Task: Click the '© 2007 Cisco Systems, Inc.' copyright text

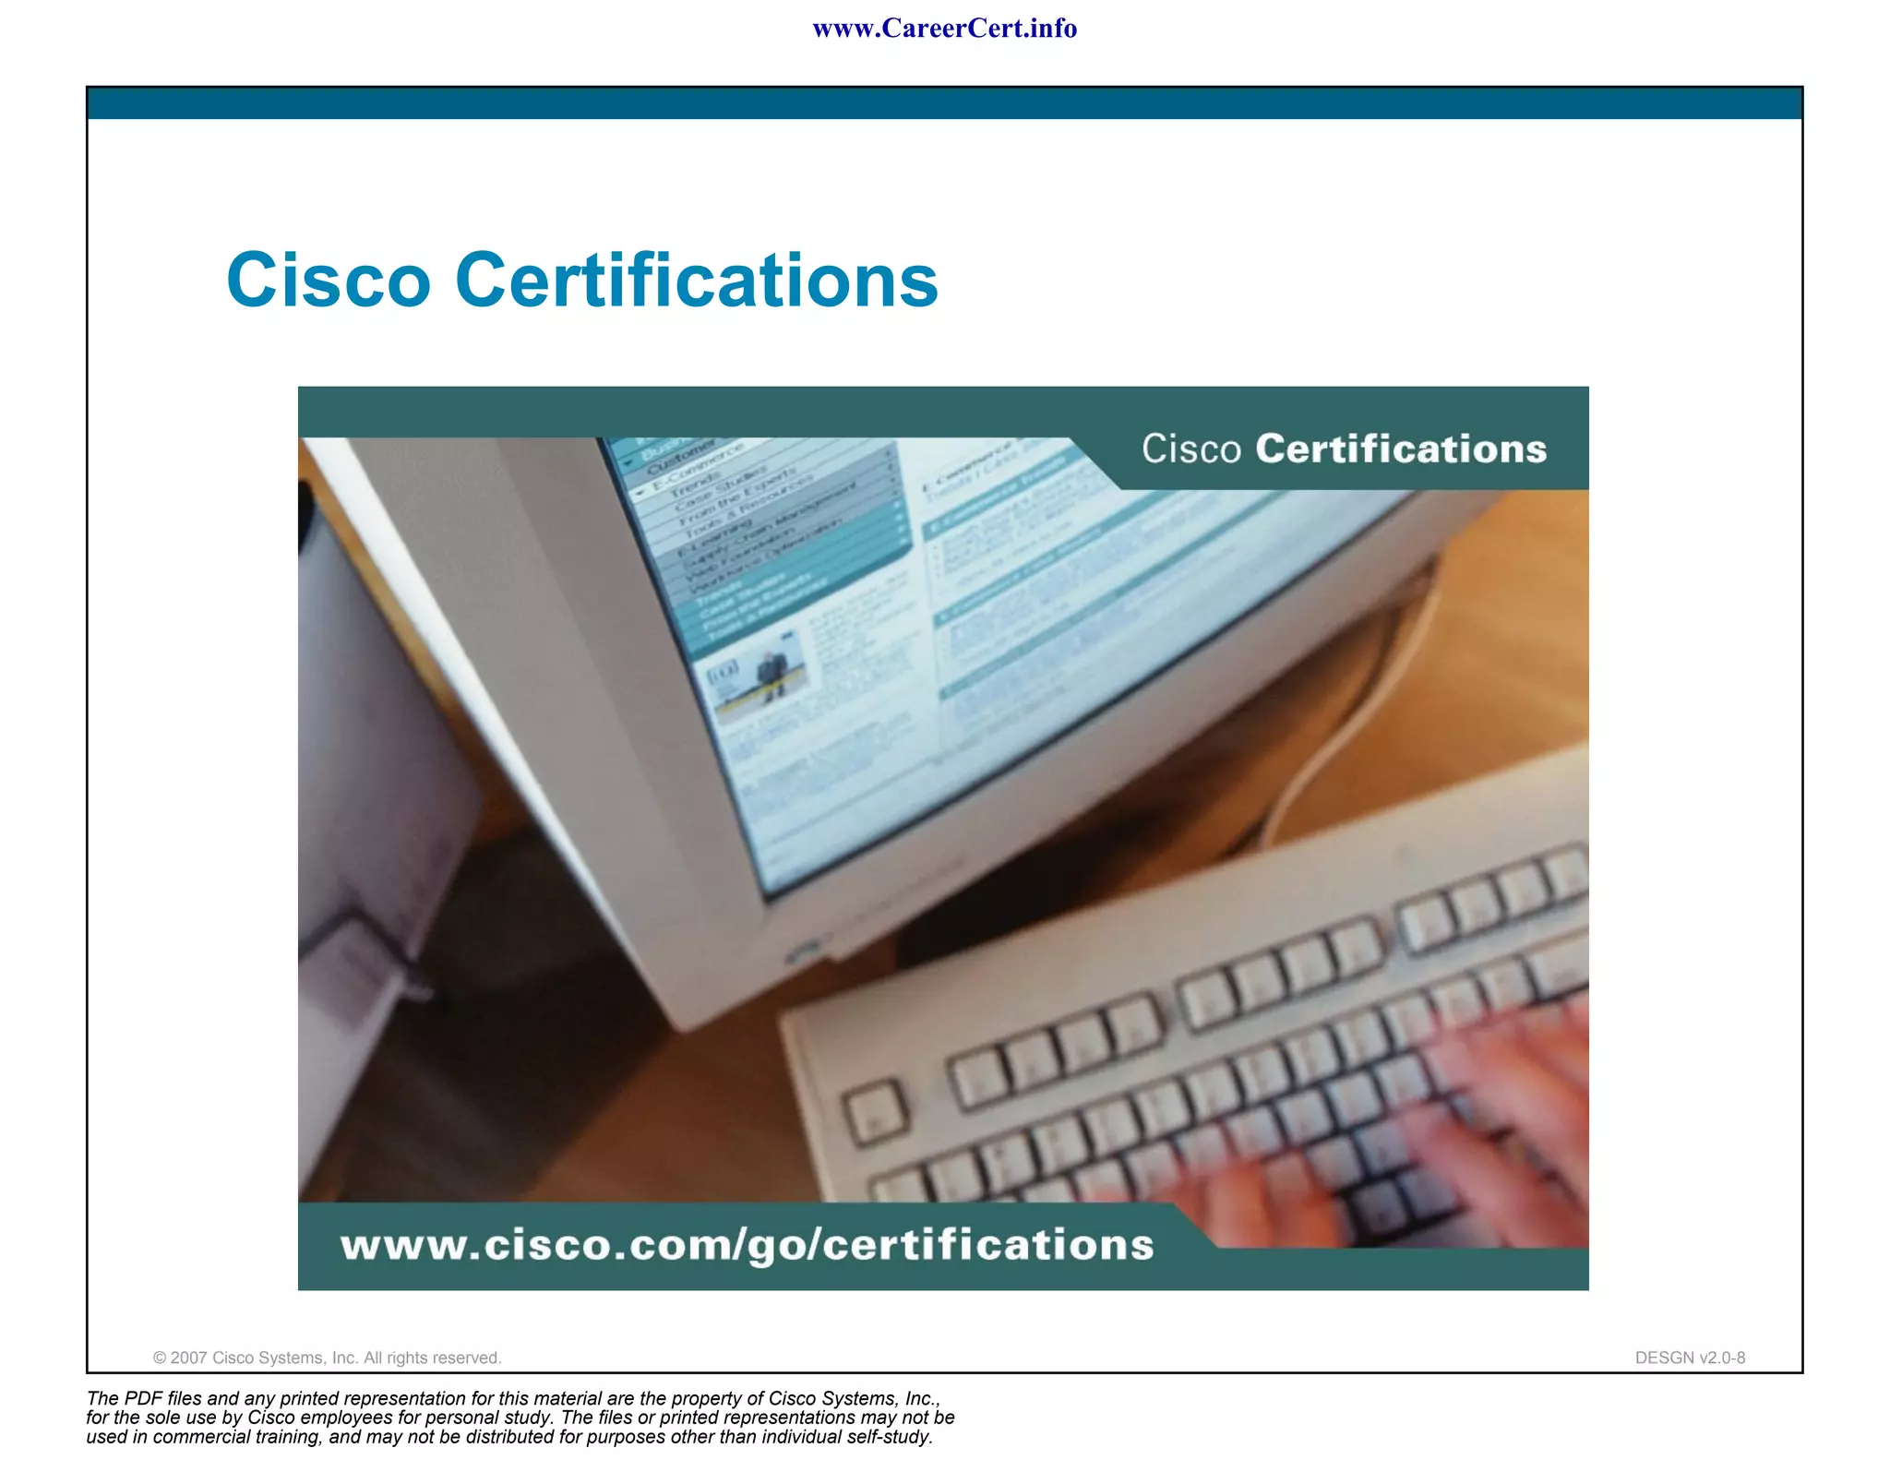Action: [327, 1358]
